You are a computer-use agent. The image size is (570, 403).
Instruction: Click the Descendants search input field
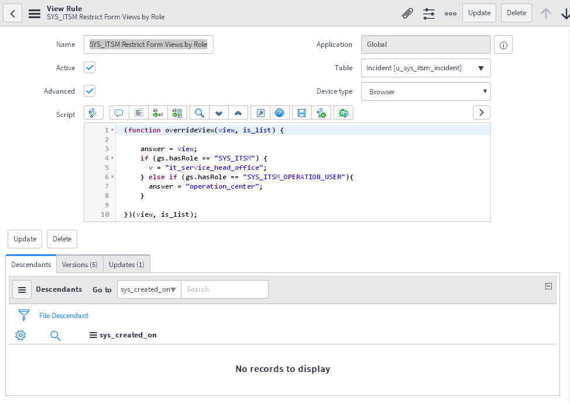pos(224,289)
